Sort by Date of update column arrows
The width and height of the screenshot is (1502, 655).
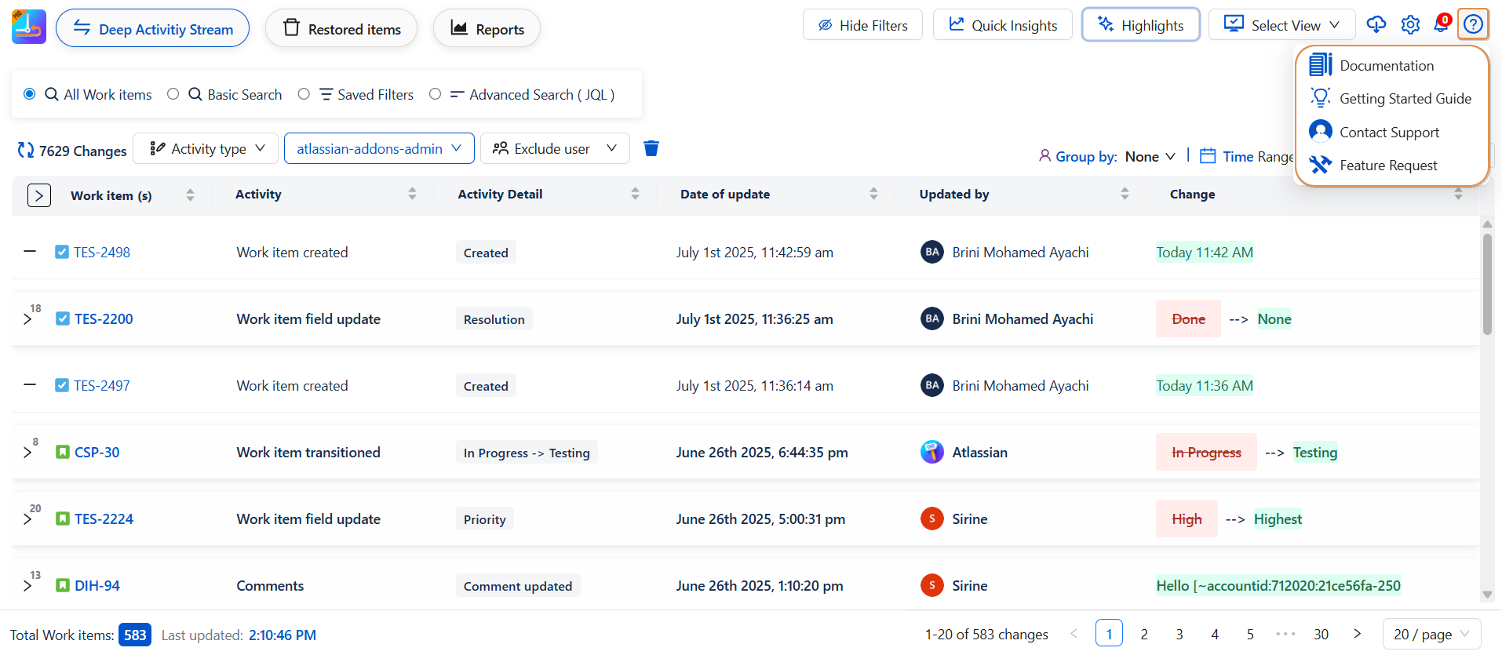click(x=873, y=194)
